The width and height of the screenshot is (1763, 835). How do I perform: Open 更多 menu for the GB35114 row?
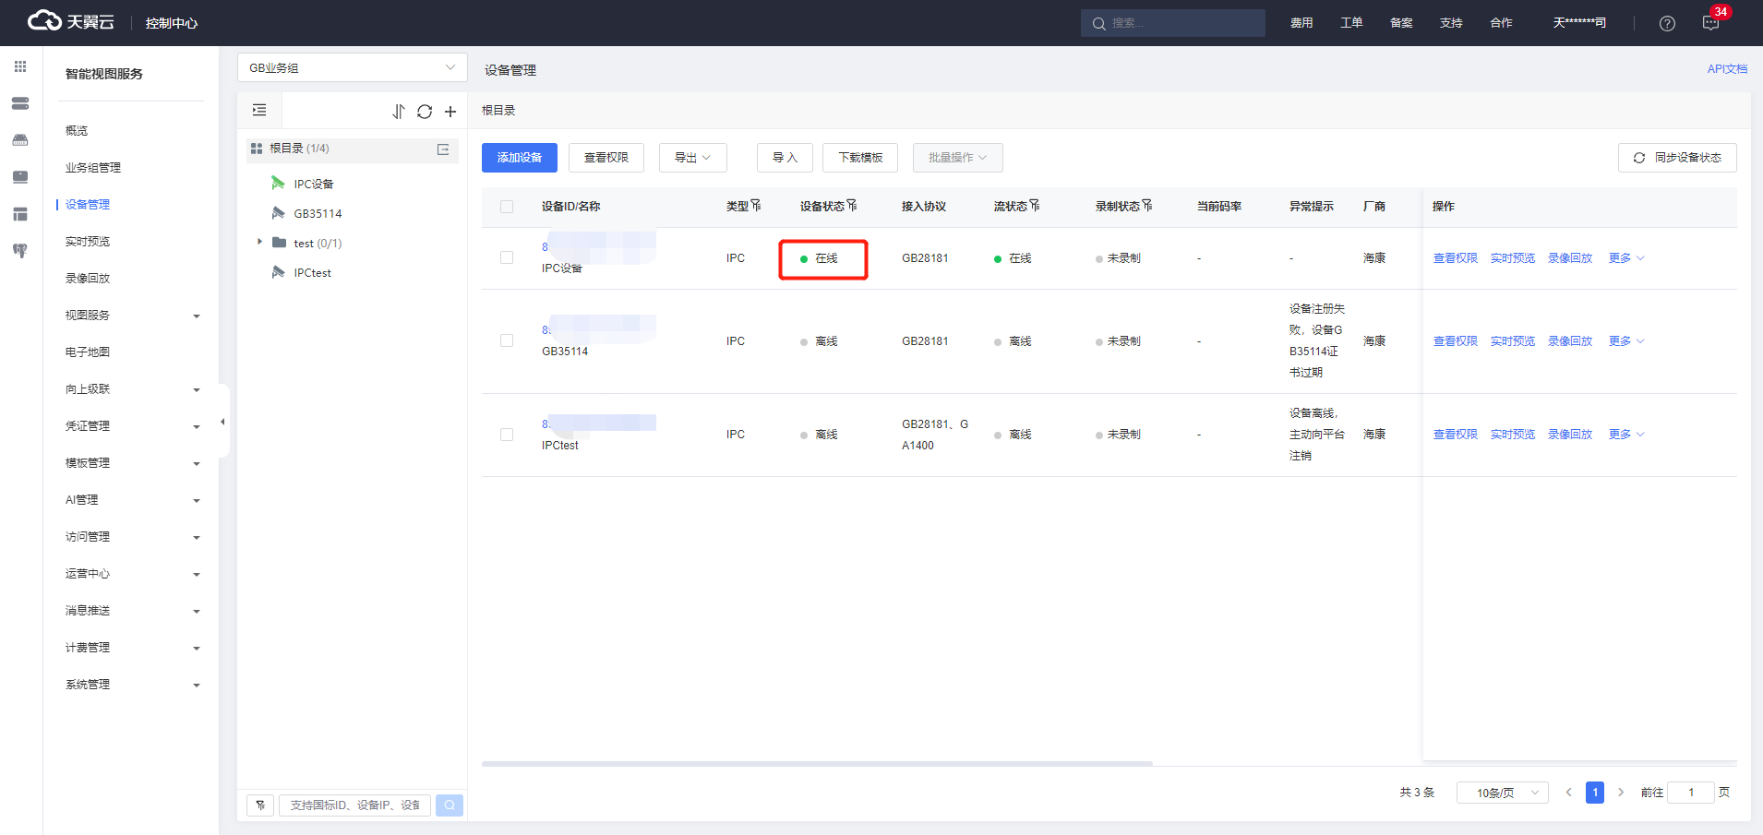click(1626, 341)
